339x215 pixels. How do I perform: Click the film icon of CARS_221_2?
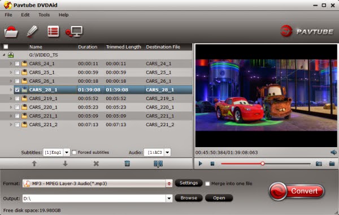tap(24, 124)
